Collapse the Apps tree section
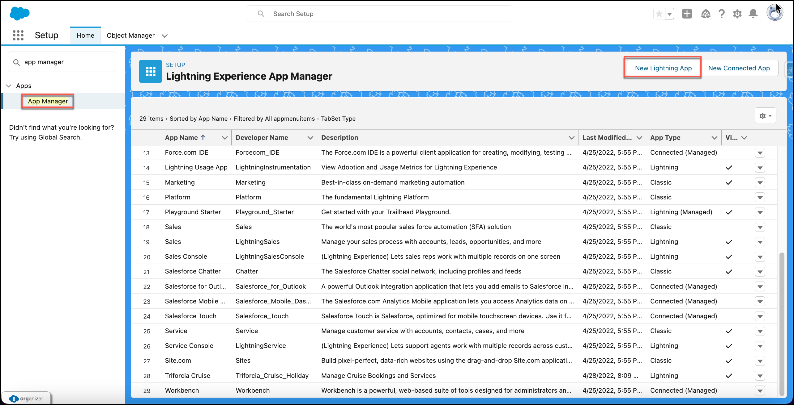The height and width of the screenshot is (405, 794). pos(9,86)
